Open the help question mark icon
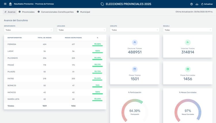Viewport: 216px width, 123px height. pos(192,4)
